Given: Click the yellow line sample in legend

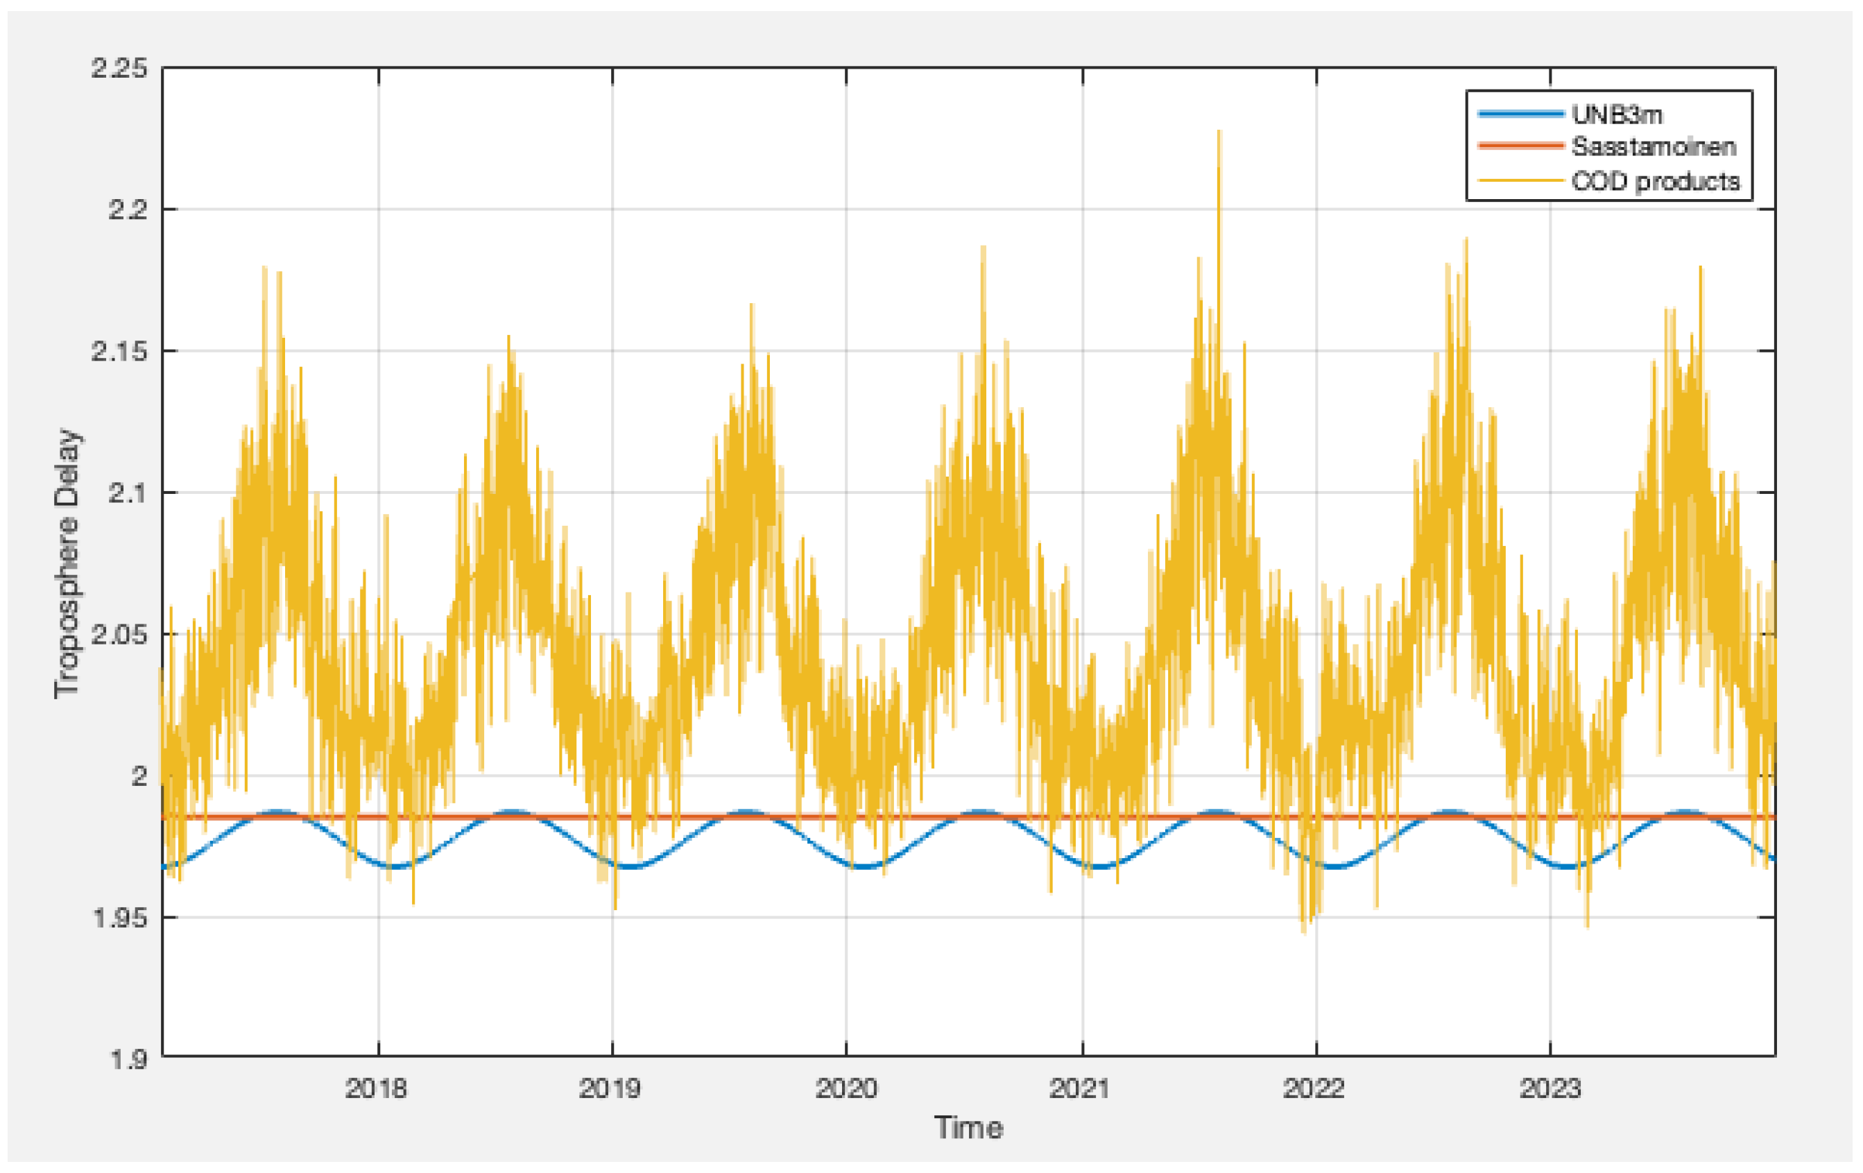Looking at the screenshot, I should point(1520,181).
